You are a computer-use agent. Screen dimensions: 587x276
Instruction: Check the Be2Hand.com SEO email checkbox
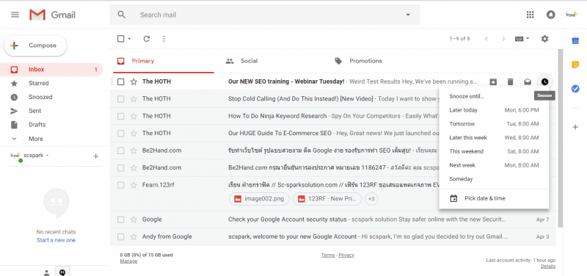tap(120, 150)
